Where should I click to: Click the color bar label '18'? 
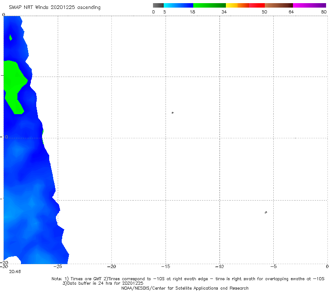tap(192, 12)
